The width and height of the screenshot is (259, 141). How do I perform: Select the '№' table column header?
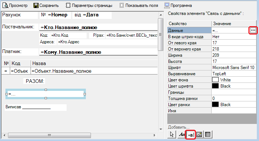[6, 63]
